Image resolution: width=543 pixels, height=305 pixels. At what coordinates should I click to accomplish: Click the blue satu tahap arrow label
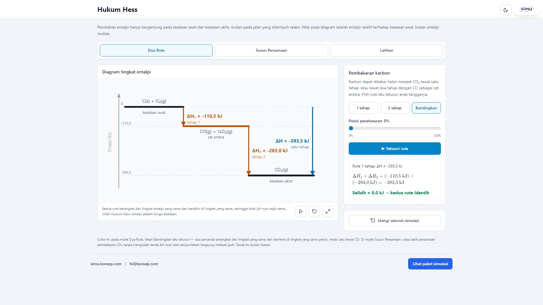pyautogui.click(x=300, y=147)
